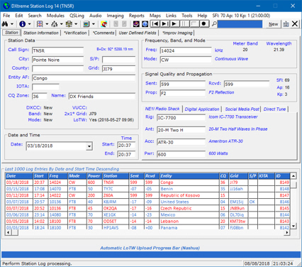Open the Maps menu
Image resolution: width=302 pixels, height=267 pixels.
coord(155,16)
